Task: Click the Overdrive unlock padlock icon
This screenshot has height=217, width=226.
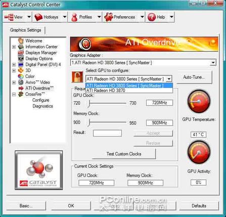Action: pos(77,77)
